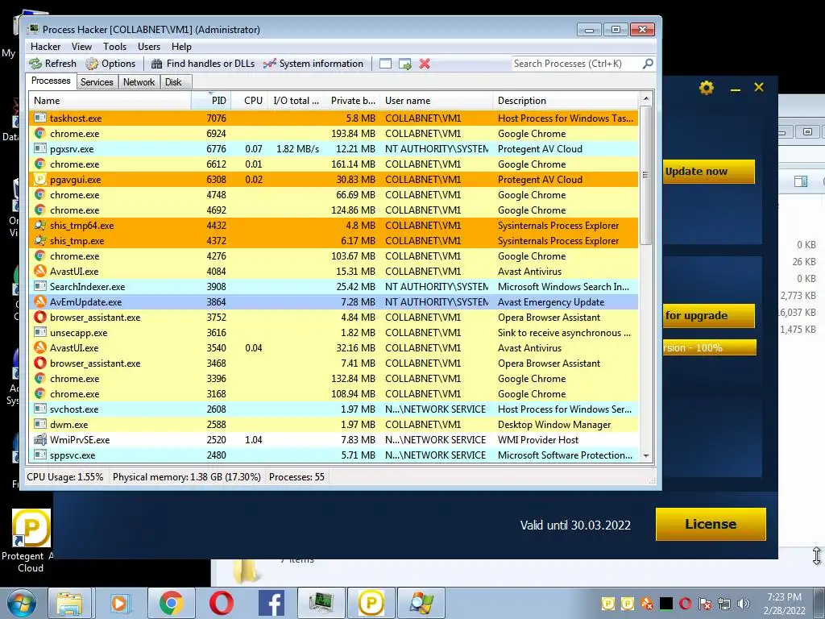Select the unsecapp.exe process
Image resolution: width=825 pixels, height=619 pixels.
[334, 333]
